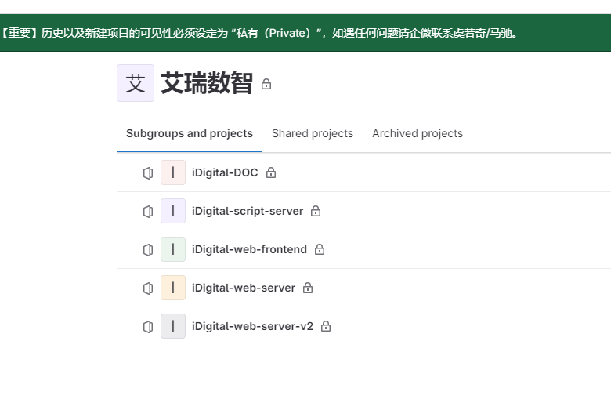Click the lock icon next to iDigital-web-server-v2

click(326, 326)
